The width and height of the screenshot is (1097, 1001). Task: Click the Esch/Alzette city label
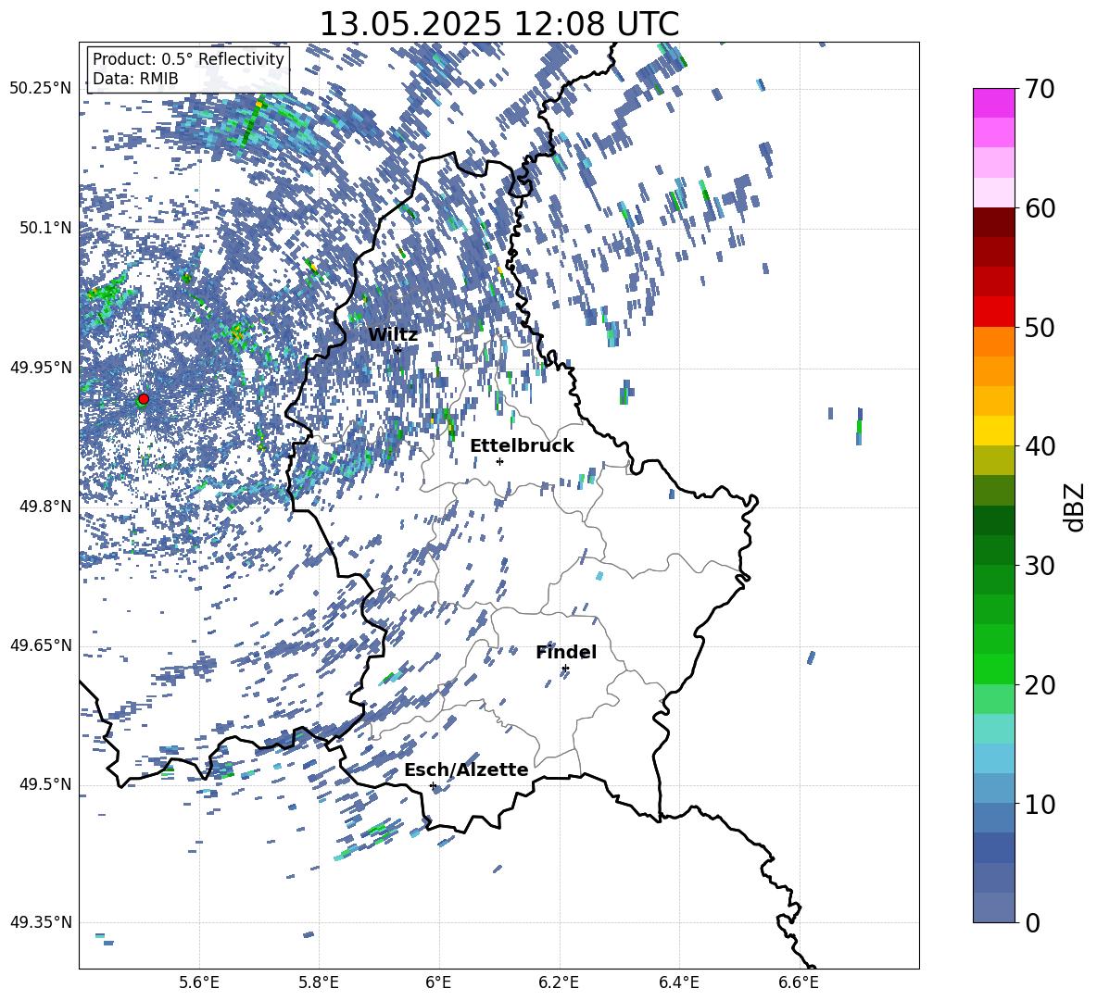[466, 770]
